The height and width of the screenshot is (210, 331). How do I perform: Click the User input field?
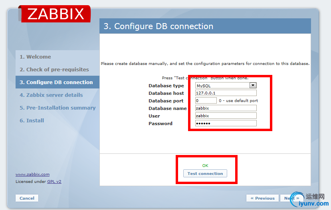[x=226, y=116]
